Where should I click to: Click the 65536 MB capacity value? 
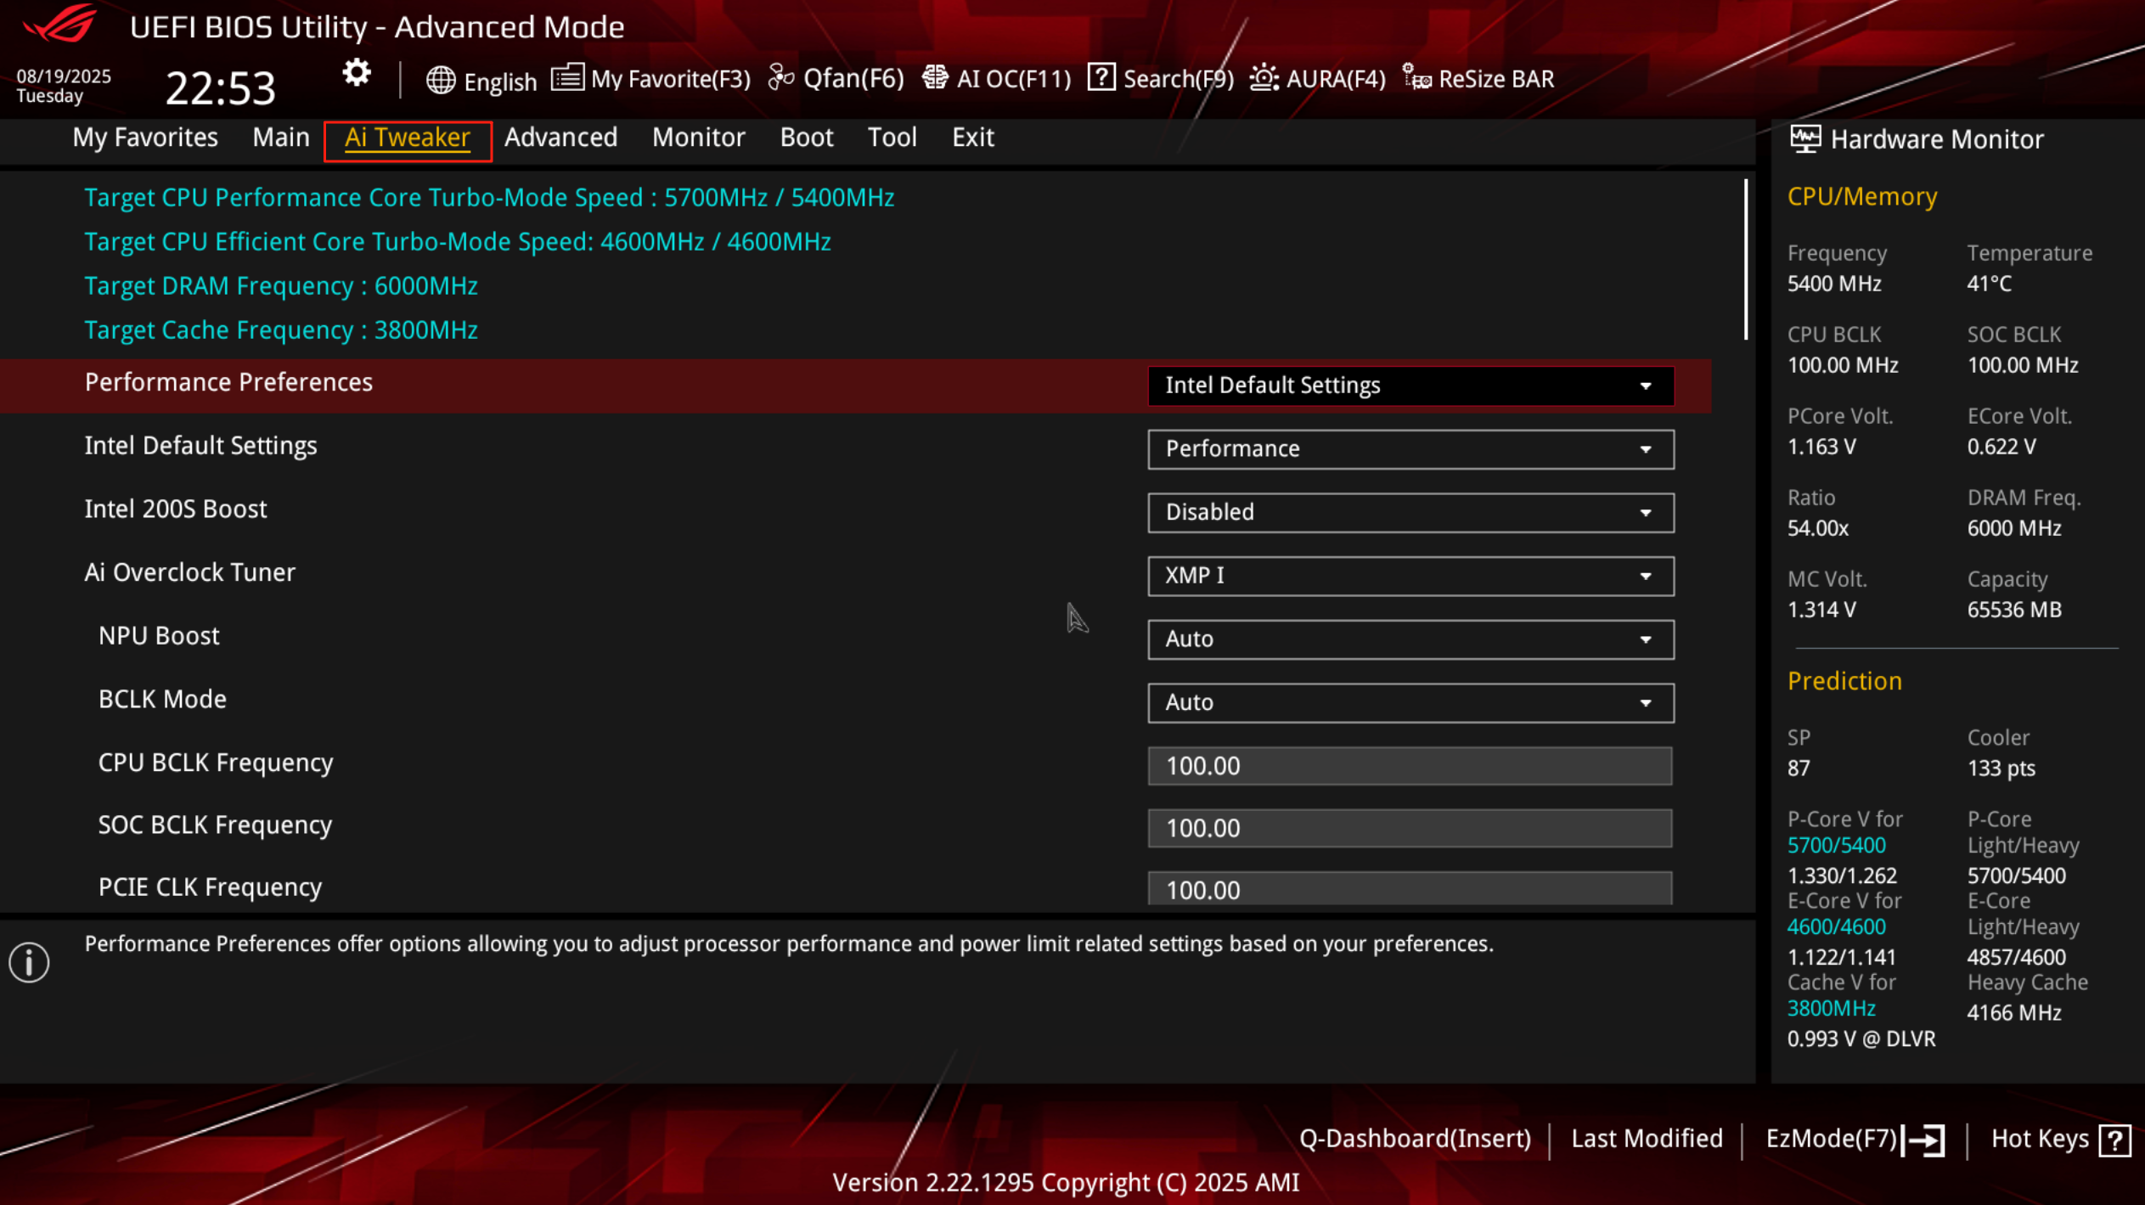[2014, 610]
